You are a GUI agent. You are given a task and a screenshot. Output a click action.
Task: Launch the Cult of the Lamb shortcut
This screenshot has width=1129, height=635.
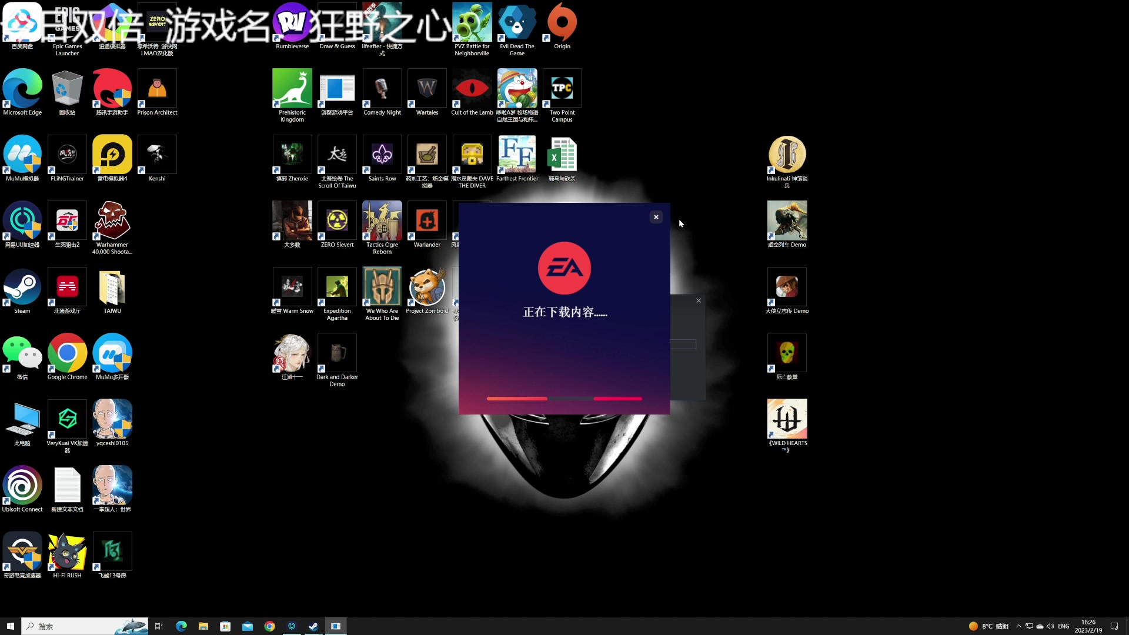pos(472,92)
